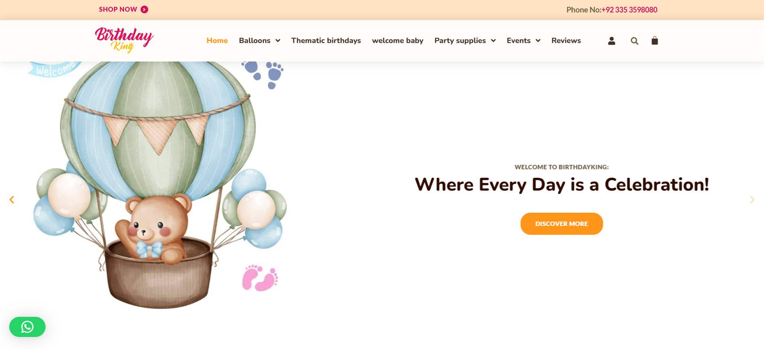
Task: Click the Discover More button
Action: [x=561, y=224]
